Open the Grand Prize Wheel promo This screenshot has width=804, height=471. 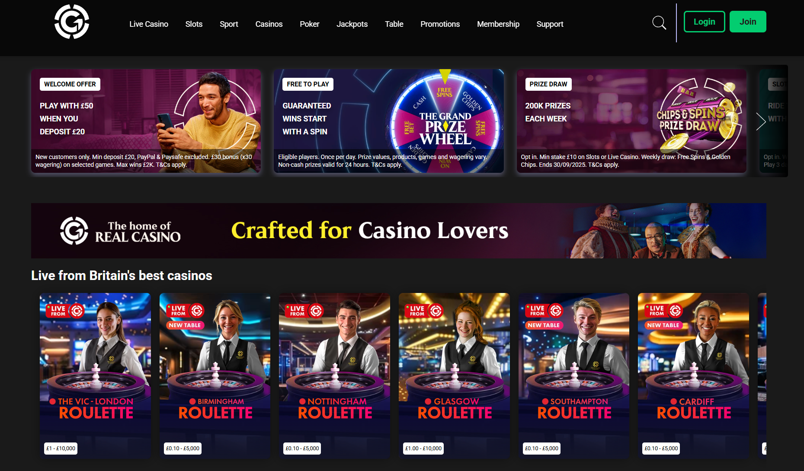(x=388, y=121)
